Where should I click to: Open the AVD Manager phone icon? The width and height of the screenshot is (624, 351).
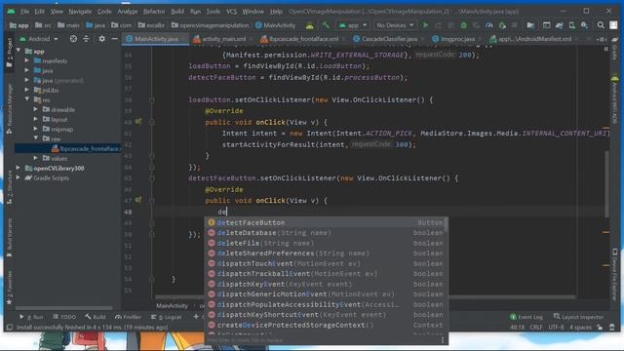click(572, 25)
